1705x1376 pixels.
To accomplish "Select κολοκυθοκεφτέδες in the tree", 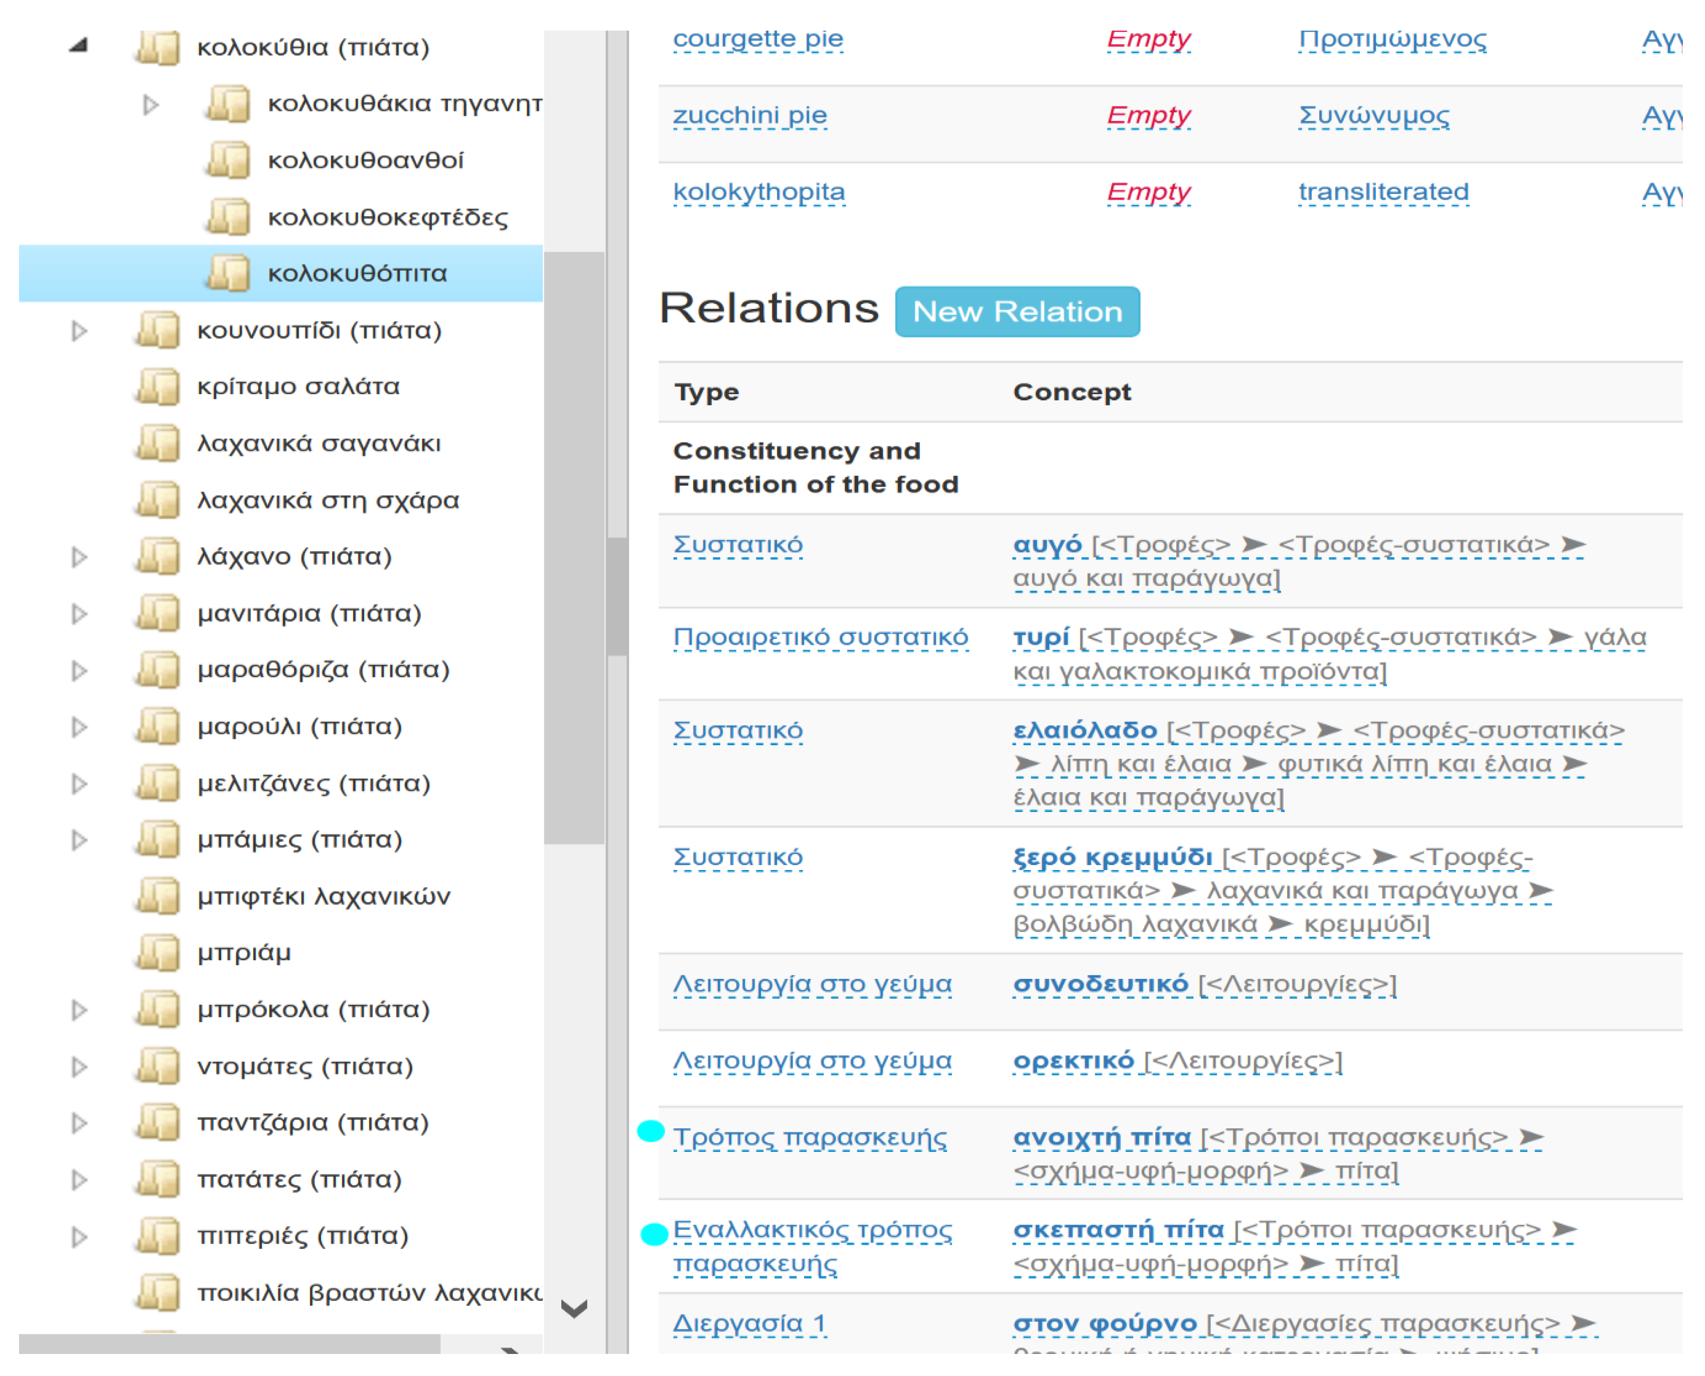I will point(387,217).
